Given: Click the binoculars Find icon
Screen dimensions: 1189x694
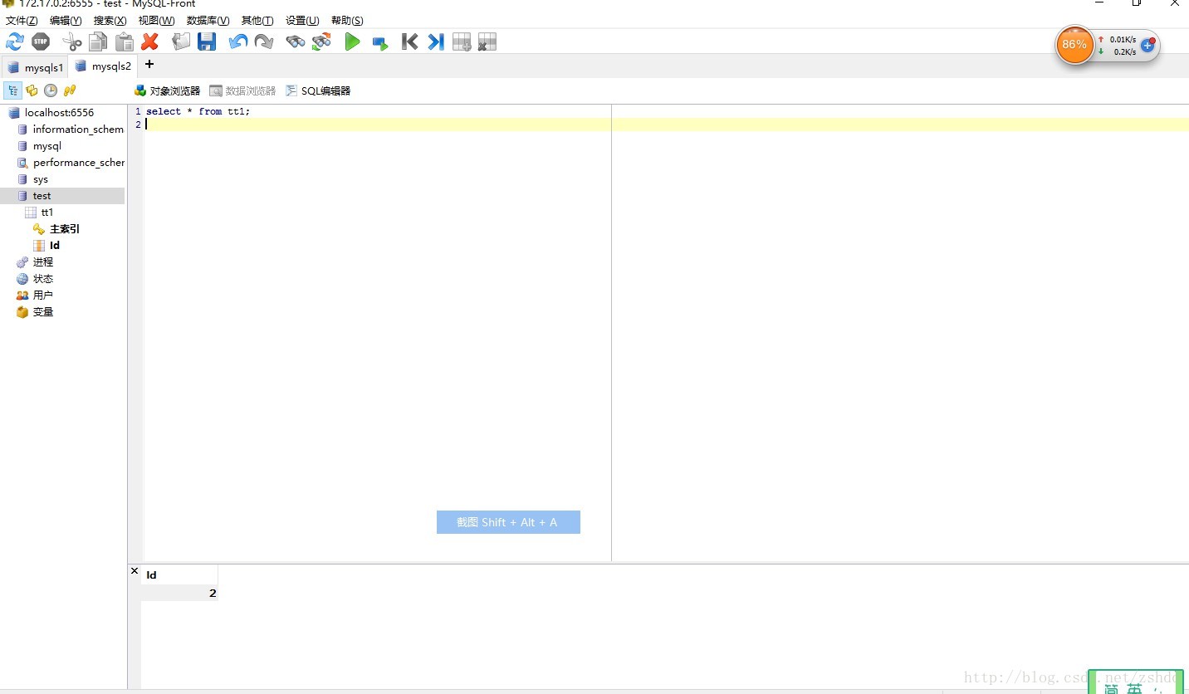Looking at the screenshot, I should point(296,42).
